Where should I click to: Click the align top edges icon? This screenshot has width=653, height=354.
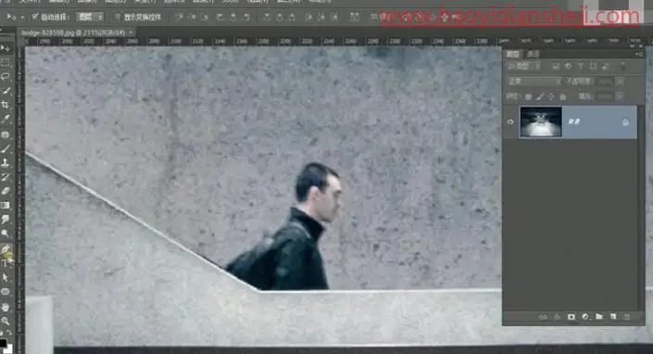(x=180, y=17)
